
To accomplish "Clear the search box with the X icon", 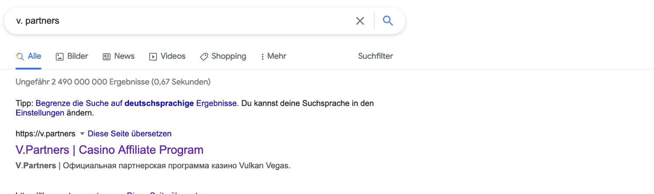I will coord(360,21).
